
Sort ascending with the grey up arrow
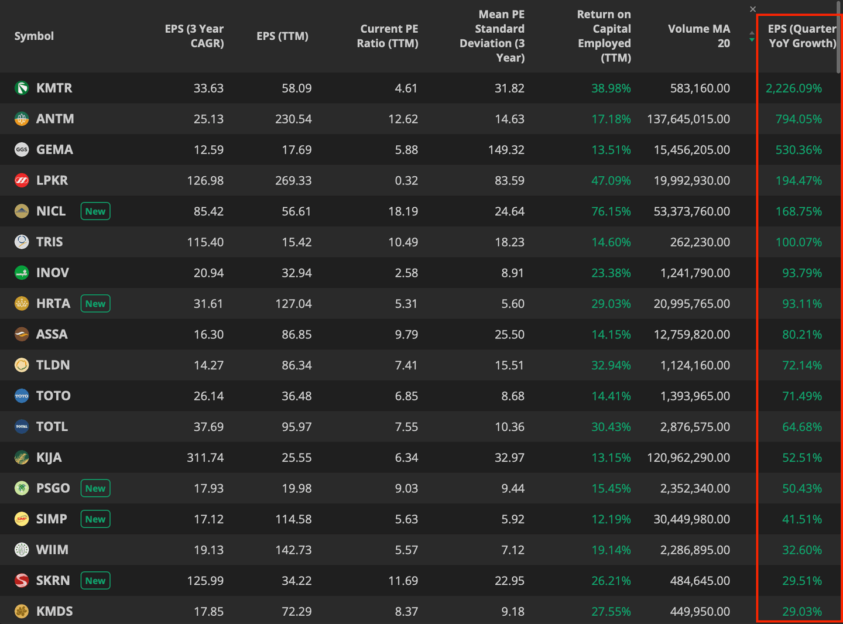click(752, 33)
